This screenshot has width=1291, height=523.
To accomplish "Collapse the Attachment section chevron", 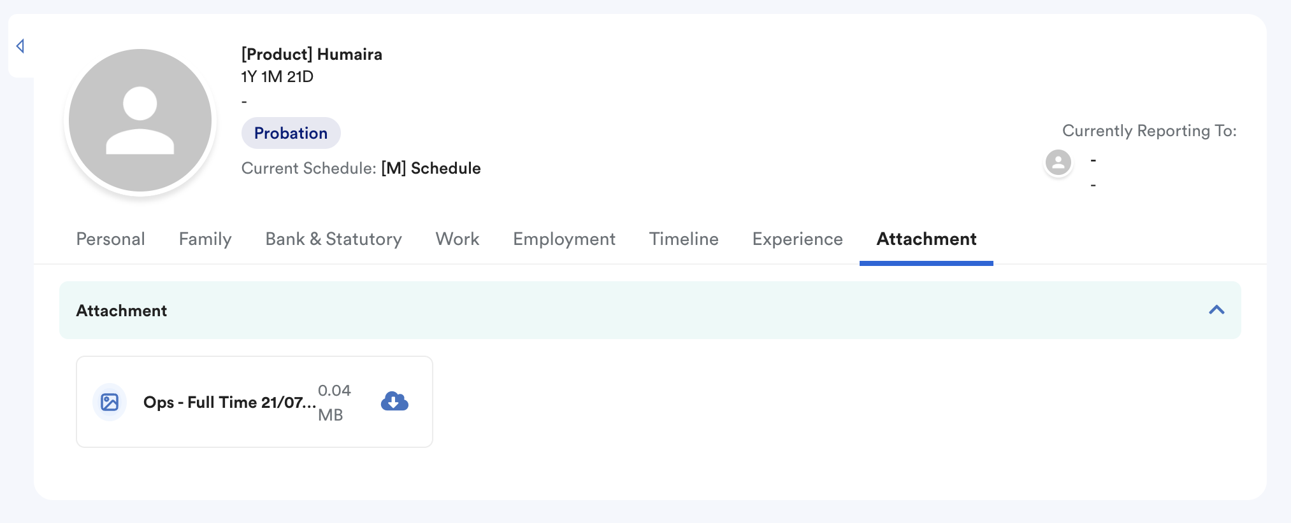I will (x=1216, y=310).
